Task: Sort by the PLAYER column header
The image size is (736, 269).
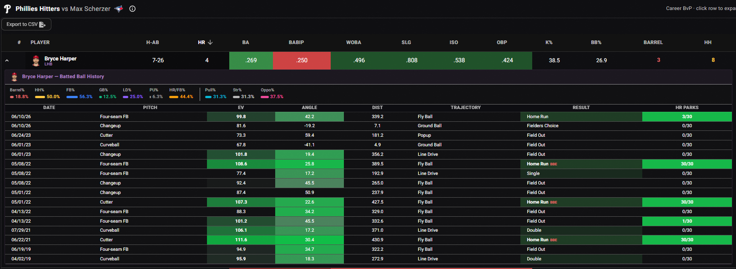Action: point(40,42)
